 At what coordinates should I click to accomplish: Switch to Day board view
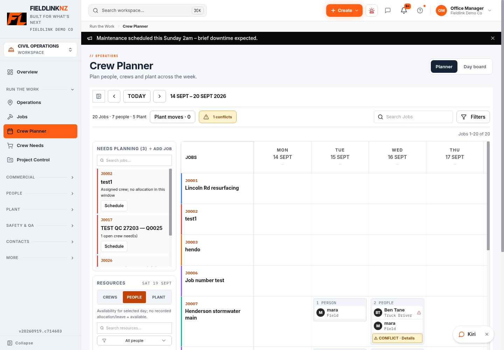(x=475, y=66)
